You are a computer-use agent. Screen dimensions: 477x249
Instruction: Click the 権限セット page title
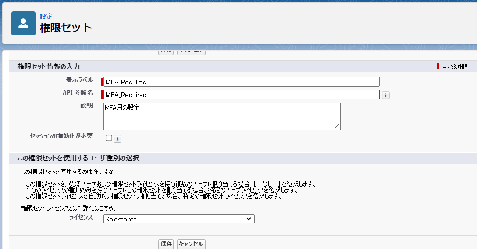click(x=66, y=28)
